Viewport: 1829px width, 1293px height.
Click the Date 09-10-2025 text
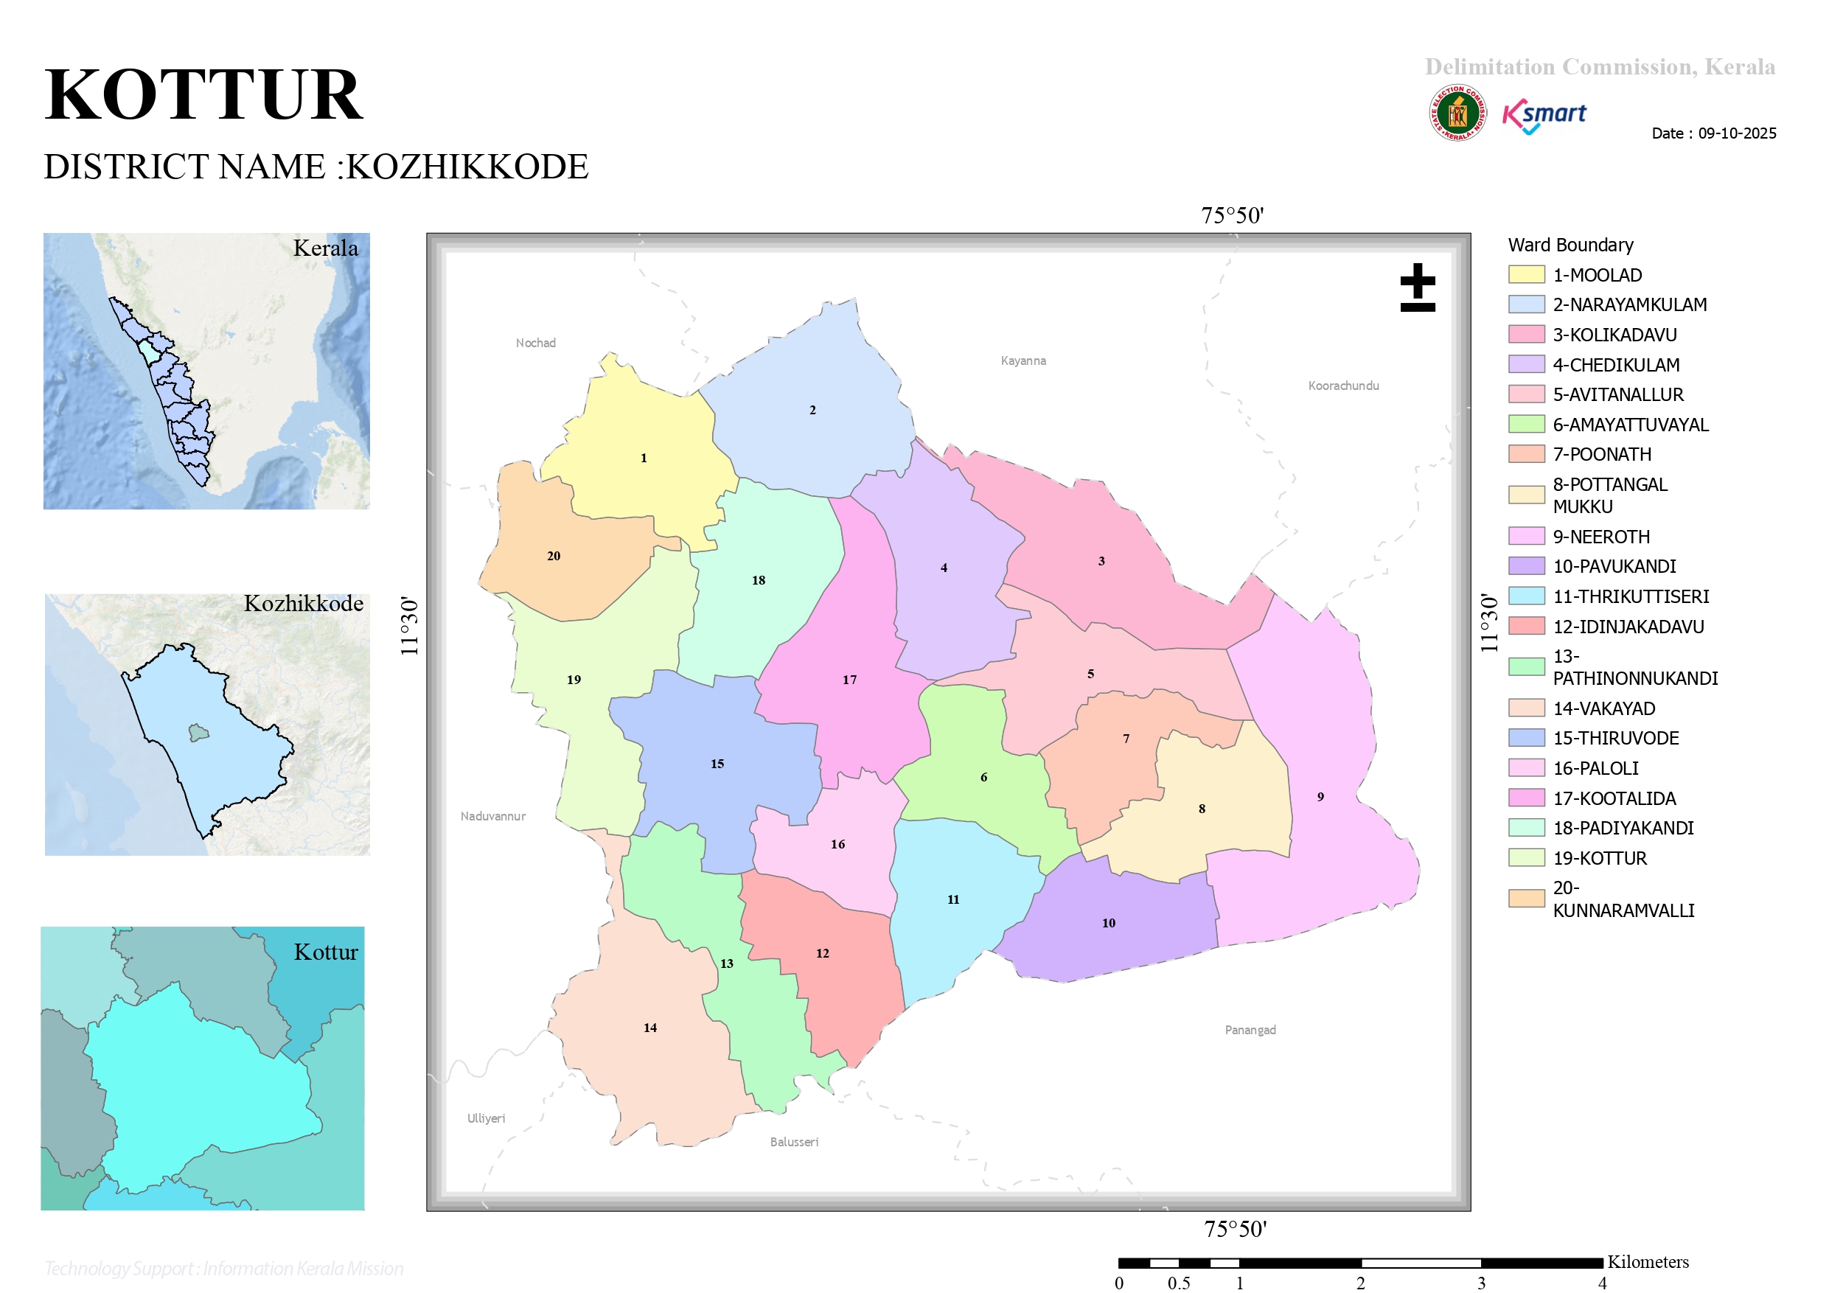pyautogui.click(x=1713, y=133)
